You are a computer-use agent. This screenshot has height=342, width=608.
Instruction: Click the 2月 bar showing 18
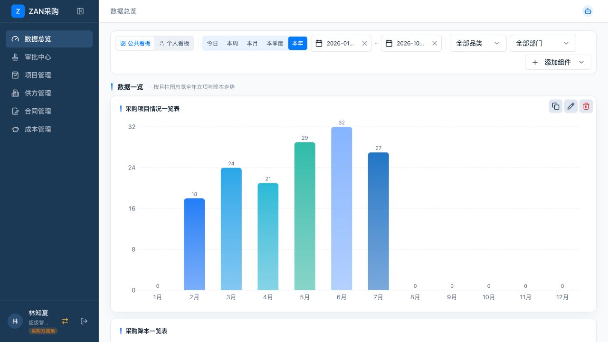(194, 244)
